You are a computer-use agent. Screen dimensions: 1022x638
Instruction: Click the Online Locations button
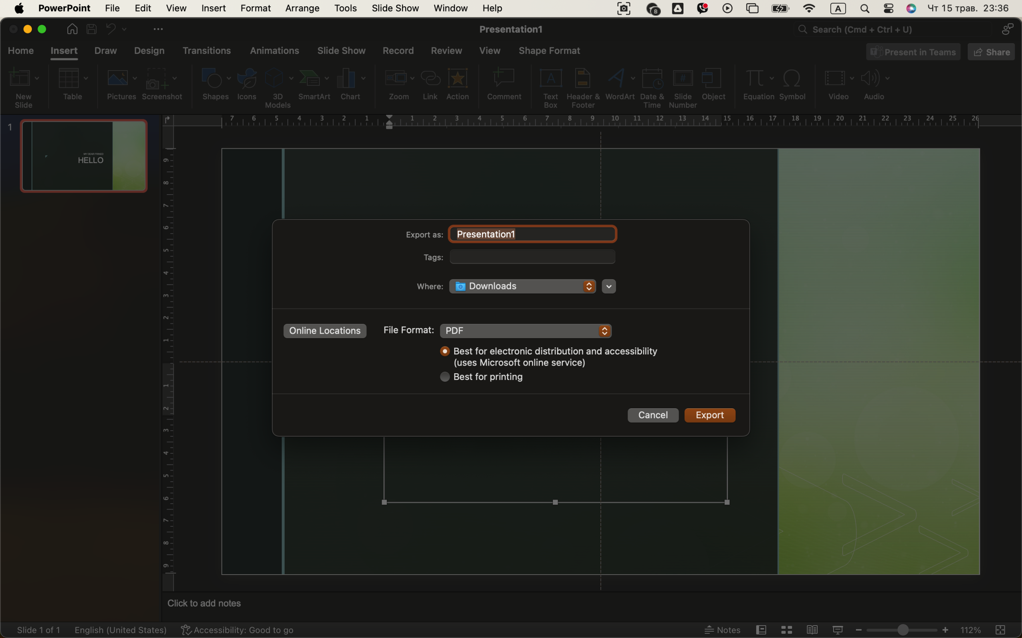click(325, 331)
